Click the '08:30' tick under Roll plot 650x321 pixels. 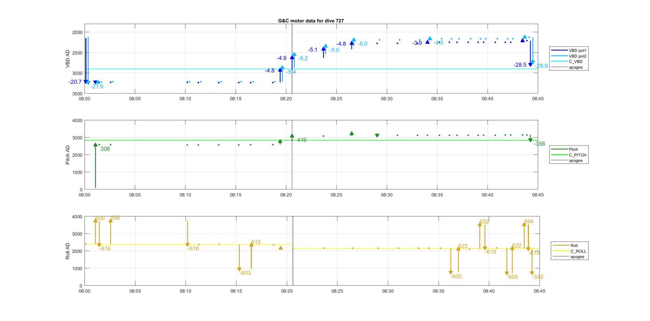tap(388, 291)
